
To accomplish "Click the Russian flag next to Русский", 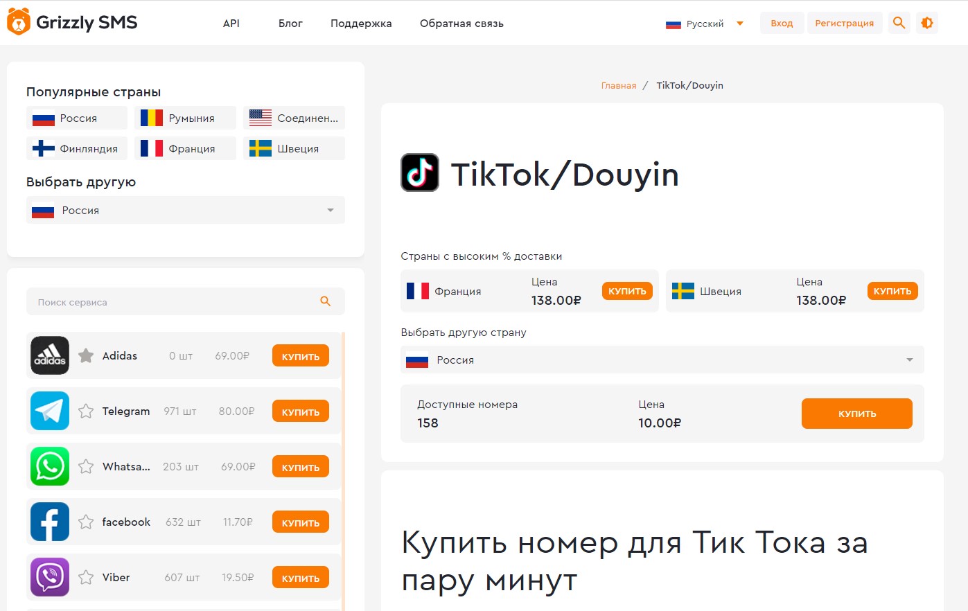I will pos(674,24).
